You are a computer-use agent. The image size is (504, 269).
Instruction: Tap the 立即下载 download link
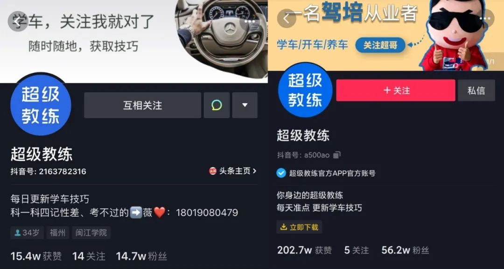click(x=299, y=227)
